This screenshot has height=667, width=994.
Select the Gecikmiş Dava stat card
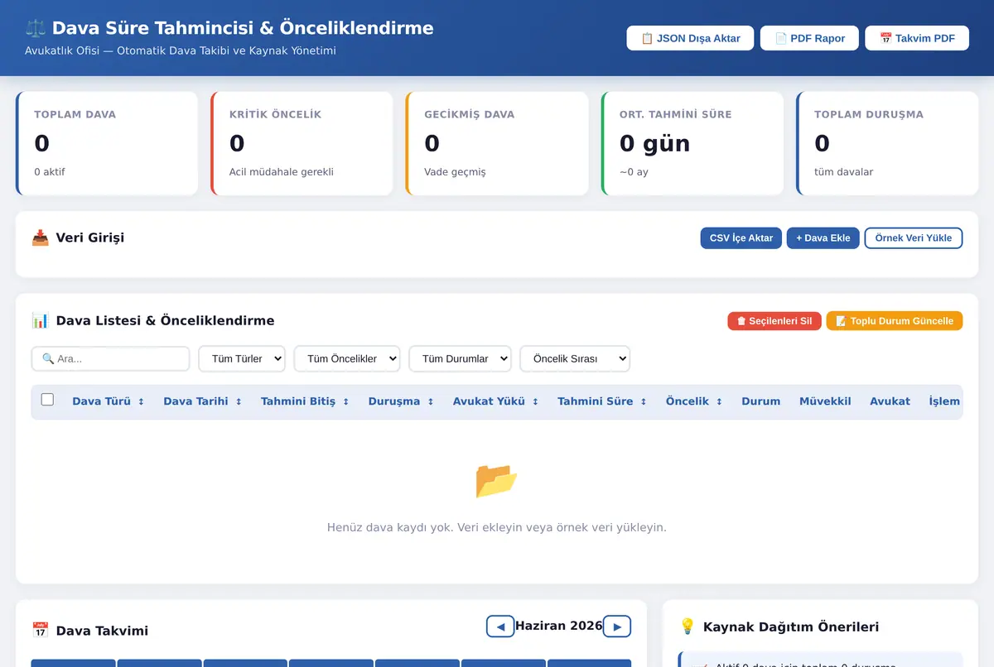point(497,143)
